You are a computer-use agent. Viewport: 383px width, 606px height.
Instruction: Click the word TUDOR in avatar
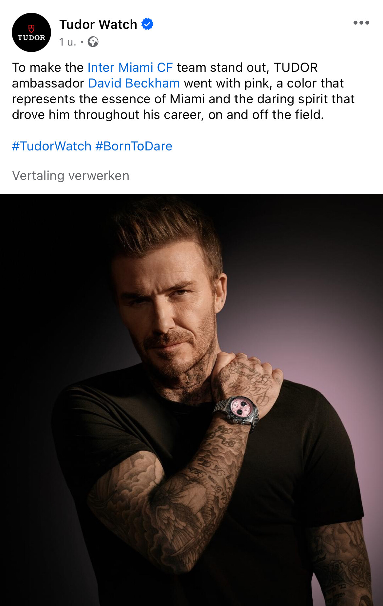click(x=31, y=38)
